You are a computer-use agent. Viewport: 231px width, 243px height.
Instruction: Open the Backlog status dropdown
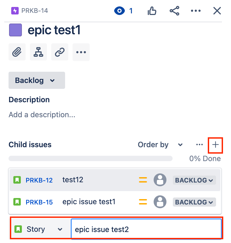(37, 80)
